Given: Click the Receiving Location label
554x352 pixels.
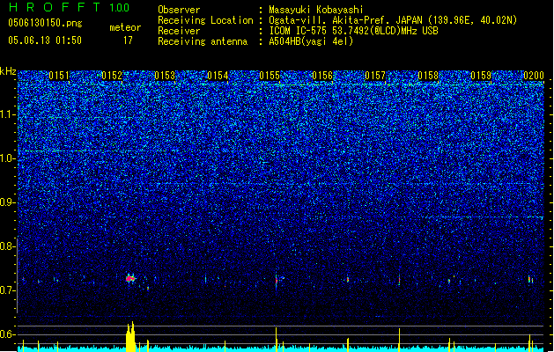Looking at the screenshot, I should pos(205,20).
